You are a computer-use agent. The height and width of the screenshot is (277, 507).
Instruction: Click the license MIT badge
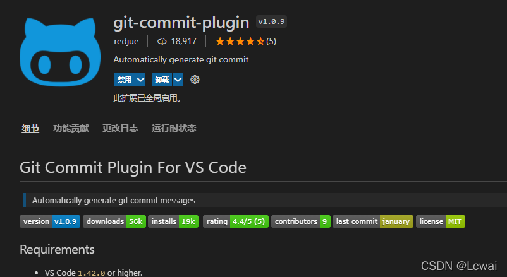[x=441, y=221]
